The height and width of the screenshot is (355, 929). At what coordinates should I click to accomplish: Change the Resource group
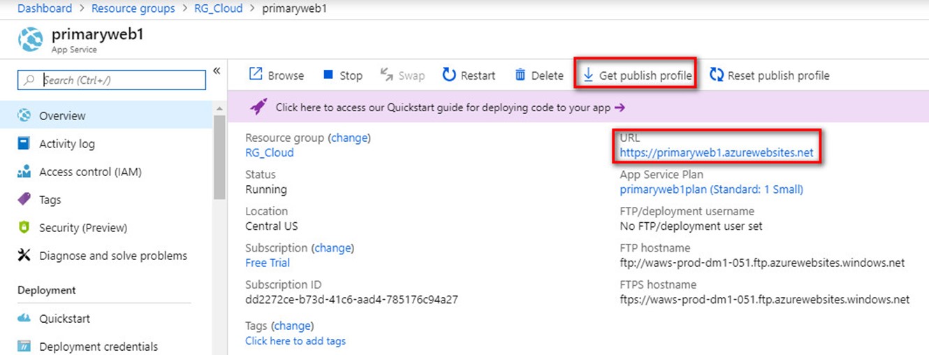coord(349,138)
